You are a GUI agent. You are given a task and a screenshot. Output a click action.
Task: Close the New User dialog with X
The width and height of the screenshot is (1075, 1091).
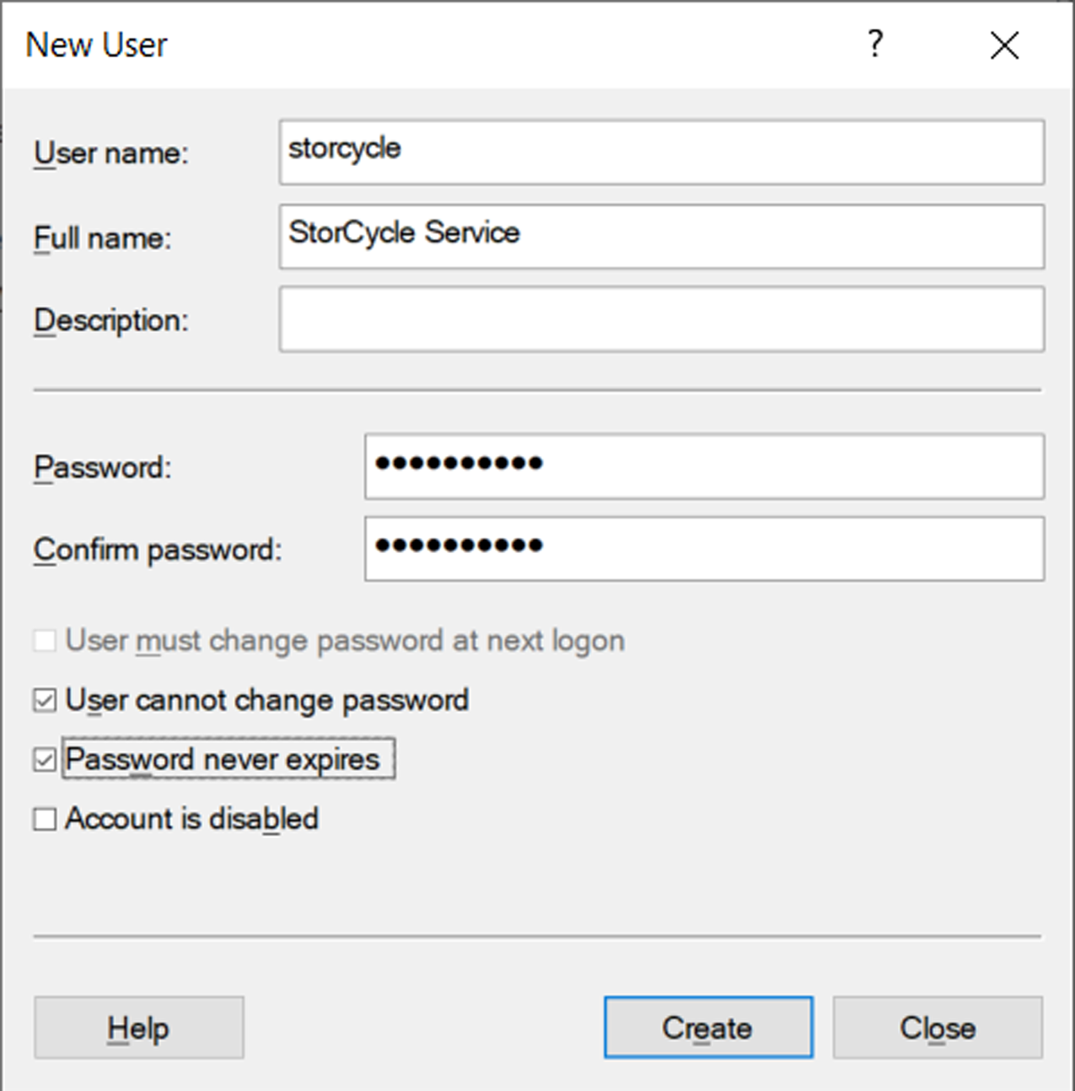[x=1004, y=46]
